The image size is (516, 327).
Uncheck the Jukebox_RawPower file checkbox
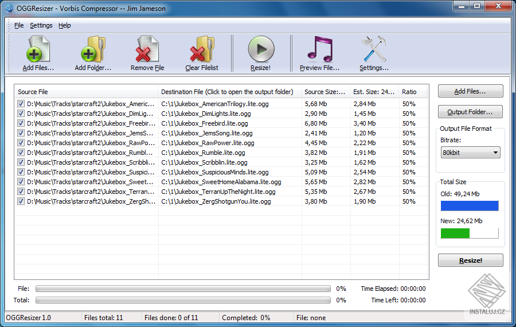pyautogui.click(x=21, y=143)
